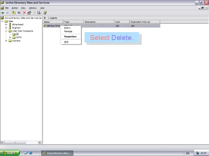209x156 pixels.
Task: Click Active Directory Sites taskbar button
Action: 57,153
